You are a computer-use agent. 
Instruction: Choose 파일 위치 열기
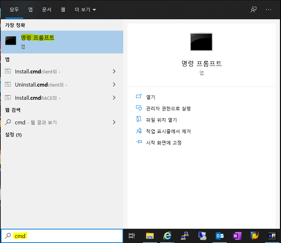[161, 120]
